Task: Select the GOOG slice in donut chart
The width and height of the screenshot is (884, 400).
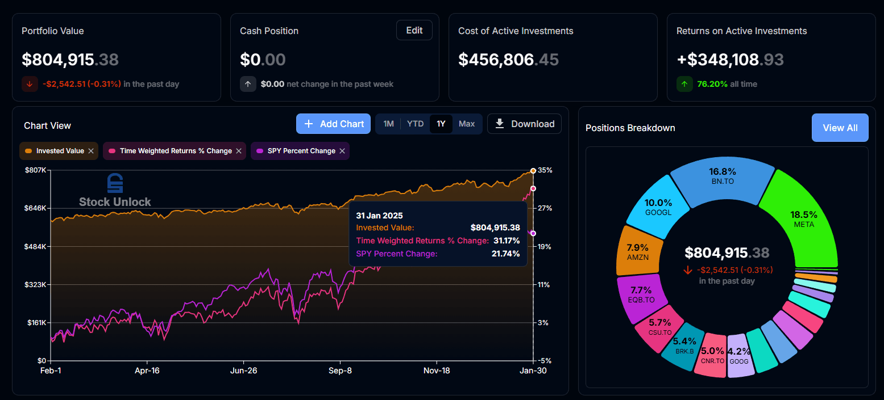Action: point(739,356)
